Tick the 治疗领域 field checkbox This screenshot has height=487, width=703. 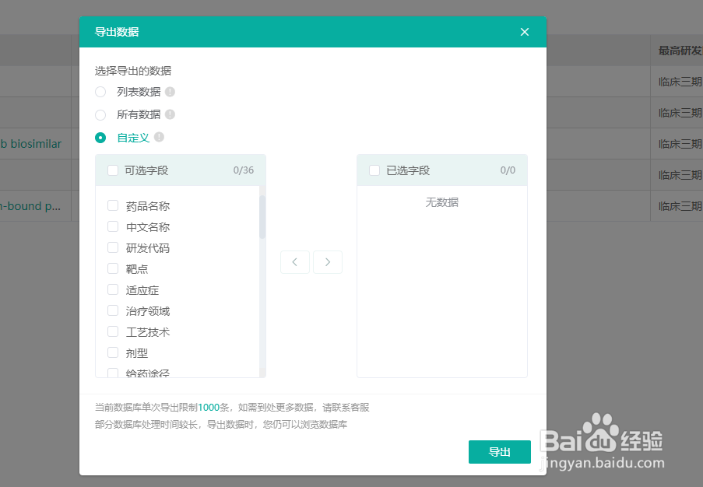113,310
